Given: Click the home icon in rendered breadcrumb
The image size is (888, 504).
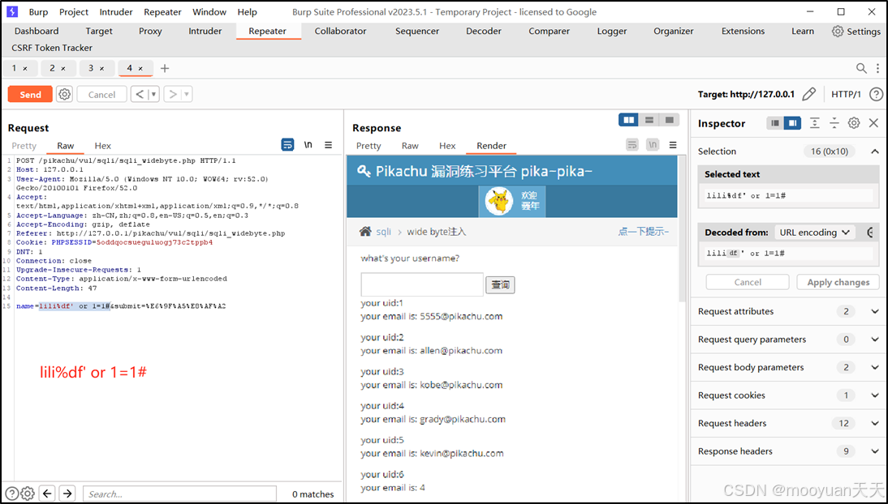Looking at the screenshot, I should point(365,232).
